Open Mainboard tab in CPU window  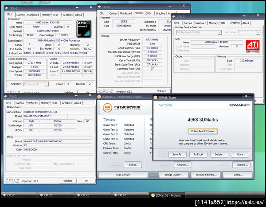33,15
